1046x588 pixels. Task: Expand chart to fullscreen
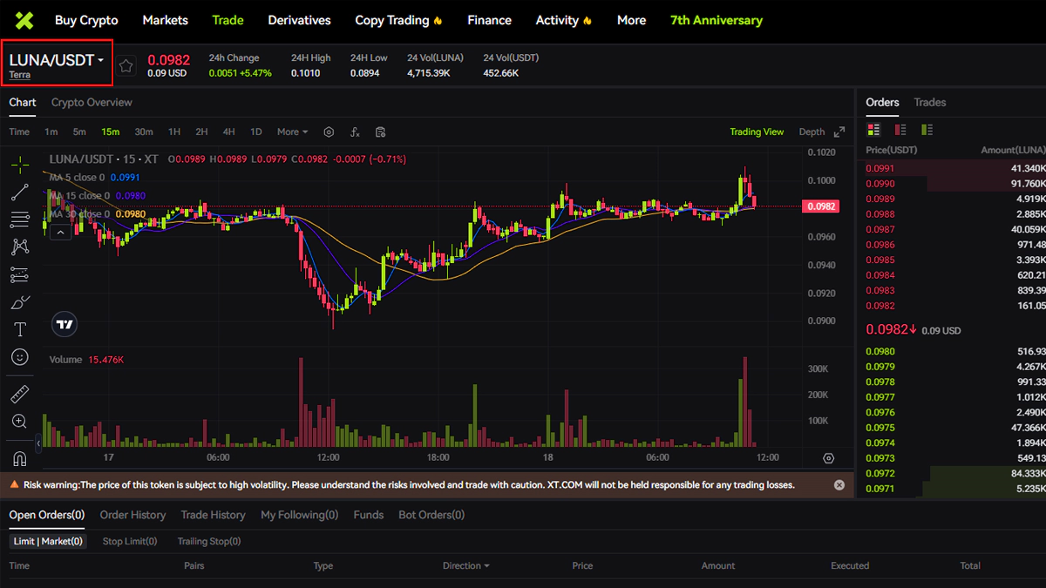click(x=839, y=132)
